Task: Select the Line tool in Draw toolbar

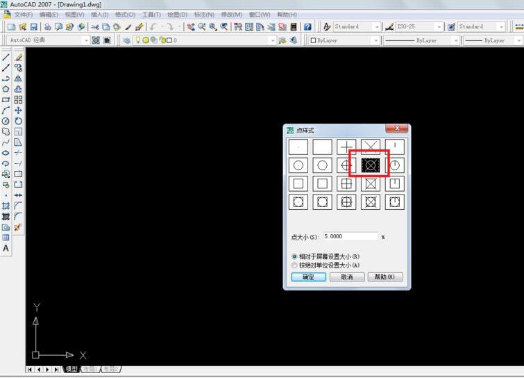Action: point(6,57)
